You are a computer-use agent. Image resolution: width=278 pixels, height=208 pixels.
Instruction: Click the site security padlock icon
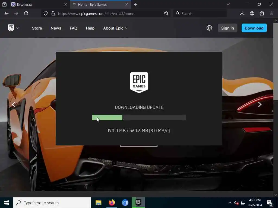pos(53,14)
